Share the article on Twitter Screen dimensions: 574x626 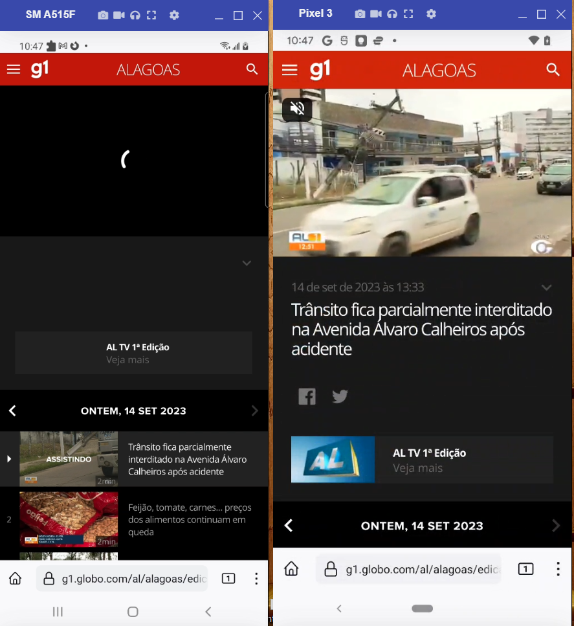point(340,396)
